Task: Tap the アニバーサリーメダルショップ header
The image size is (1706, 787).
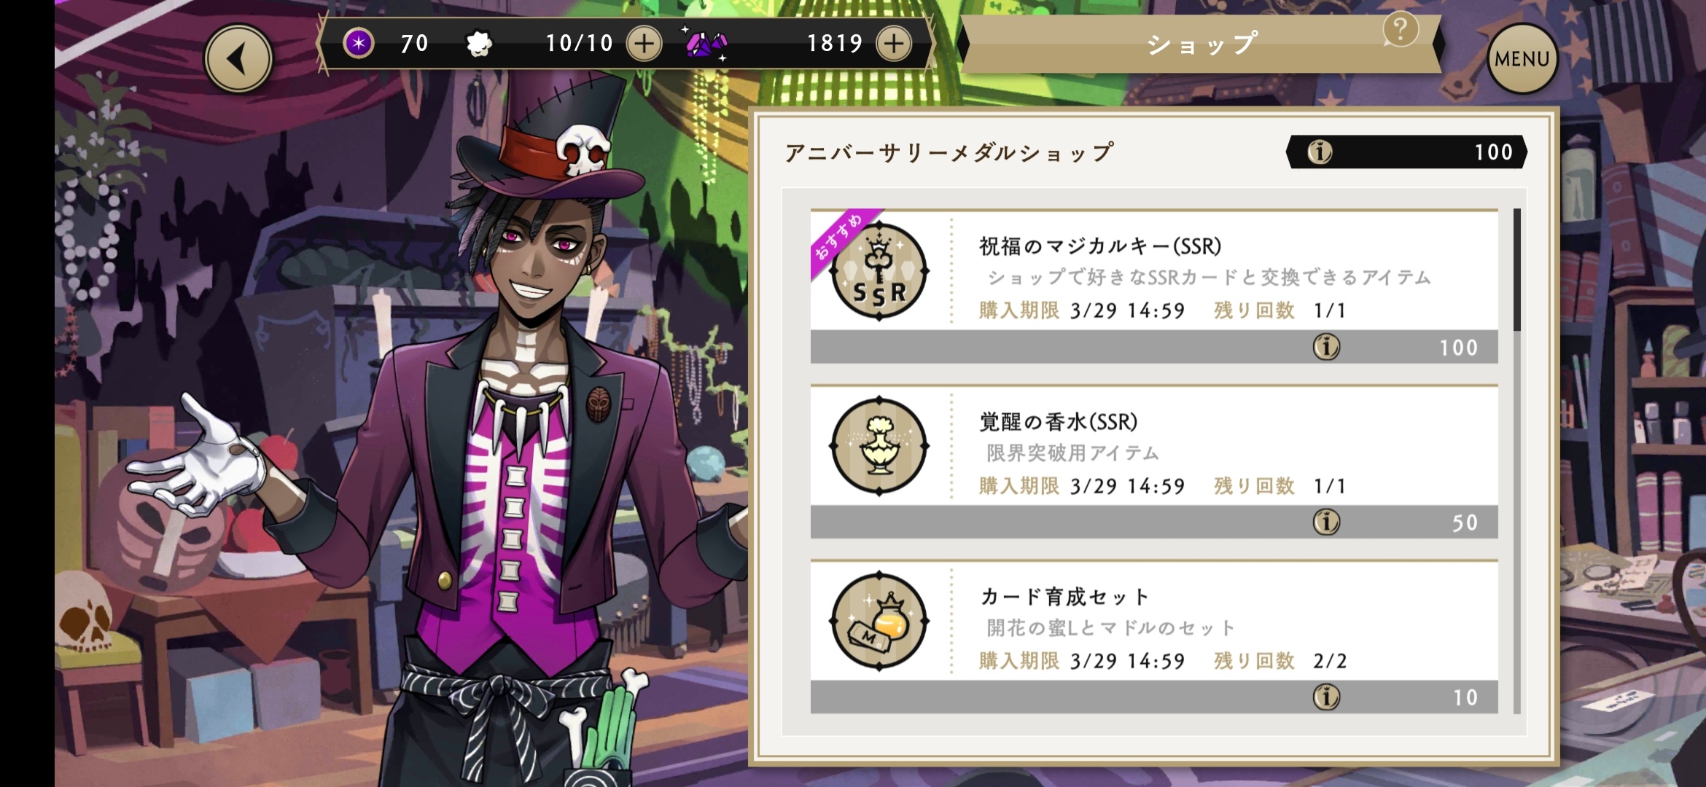Action: click(x=949, y=152)
